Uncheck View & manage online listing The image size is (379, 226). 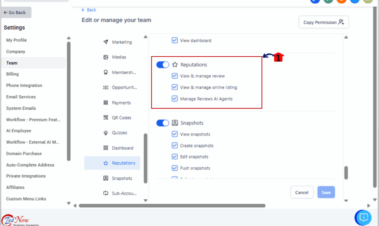coord(175,87)
